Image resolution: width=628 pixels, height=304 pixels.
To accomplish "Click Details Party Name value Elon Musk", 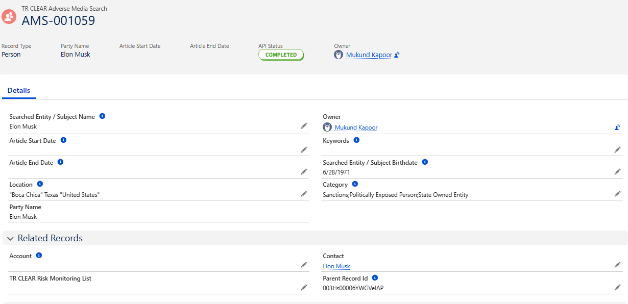I will pos(23,217).
